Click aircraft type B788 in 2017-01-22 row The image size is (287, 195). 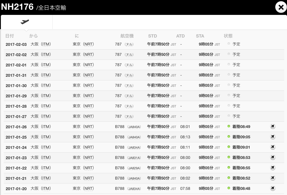coord(120,168)
